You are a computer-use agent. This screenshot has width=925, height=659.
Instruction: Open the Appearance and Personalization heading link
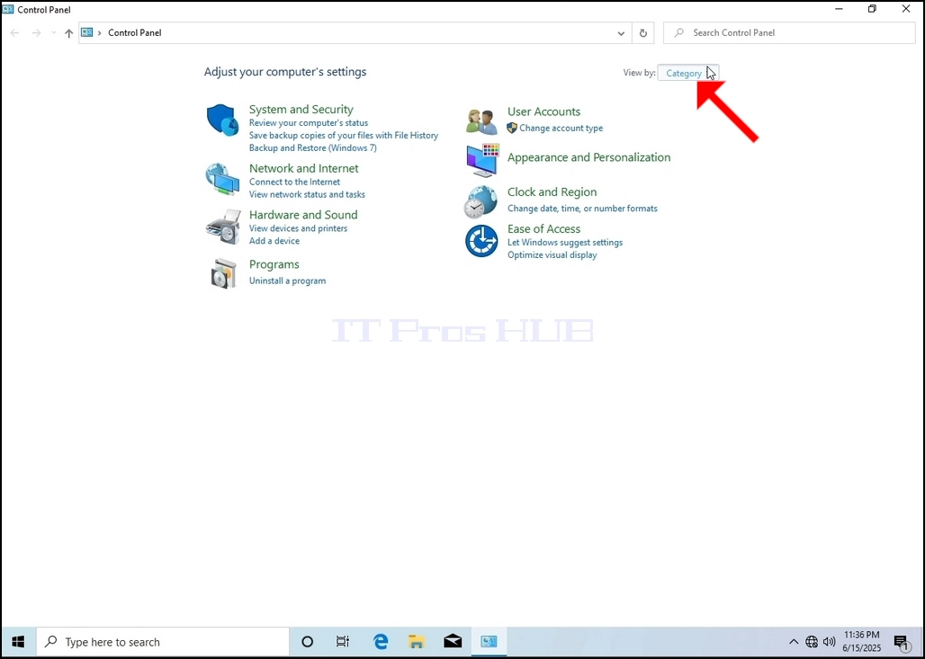[x=588, y=157]
